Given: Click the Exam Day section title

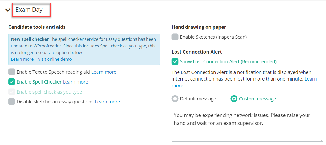Looking at the screenshot, I should (29, 10).
